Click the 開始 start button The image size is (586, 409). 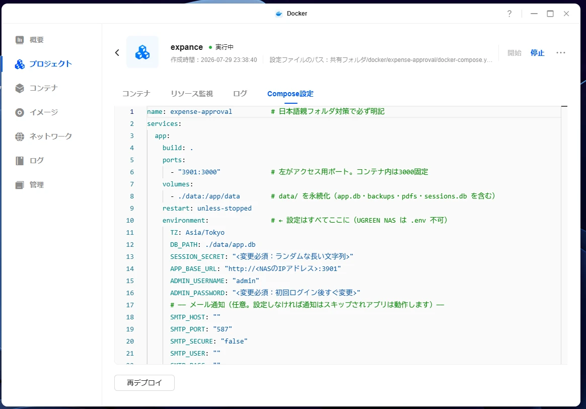pyautogui.click(x=514, y=53)
